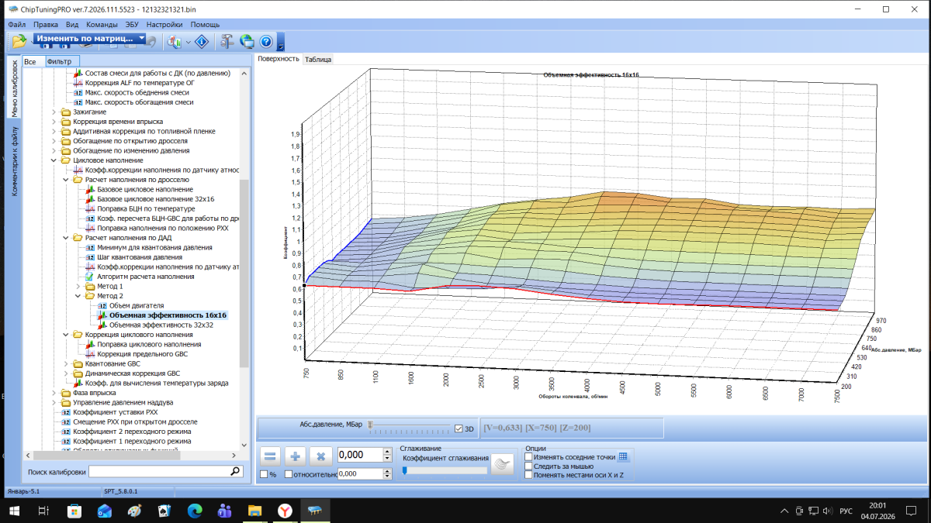
Task: Click the chart comparison toolbar icon
Action: click(x=174, y=42)
